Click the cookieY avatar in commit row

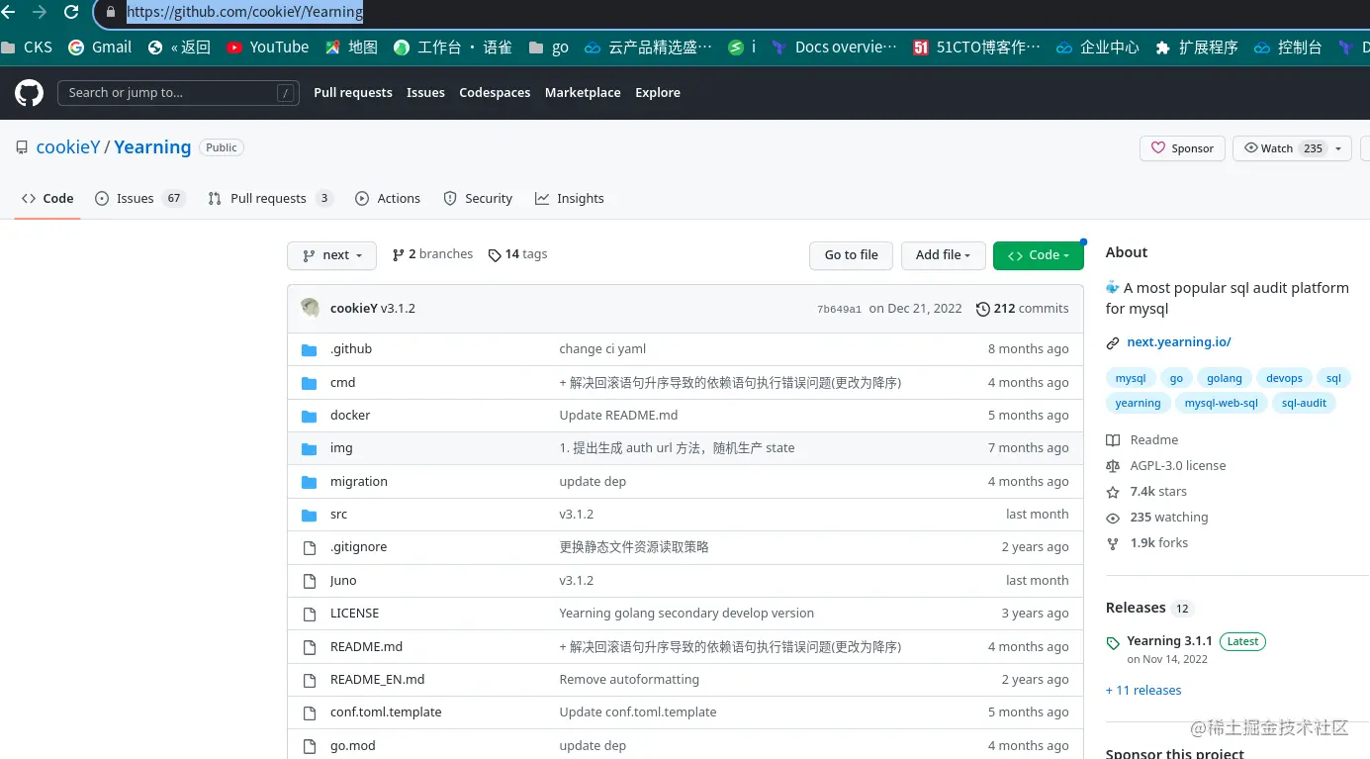(310, 308)
